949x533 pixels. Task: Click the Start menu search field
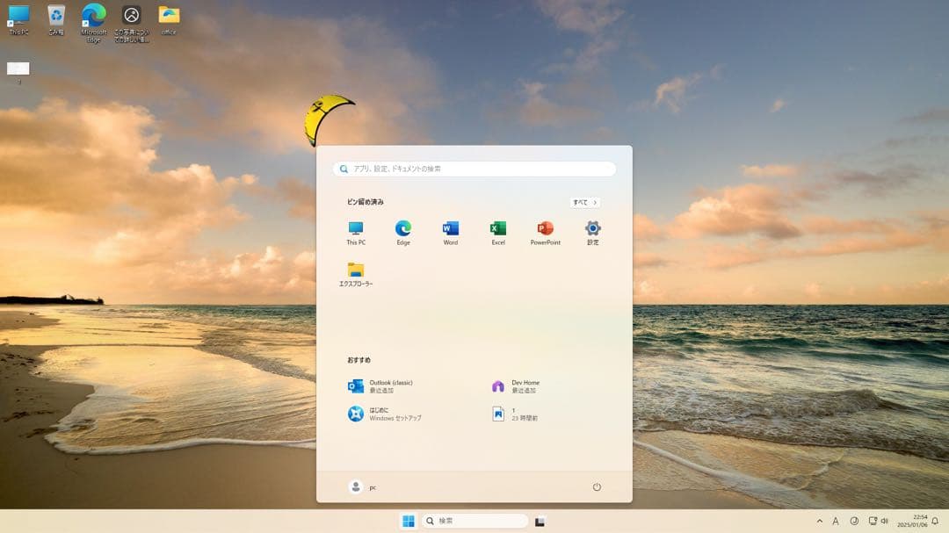pyautogui.click(x=474, y=168)
